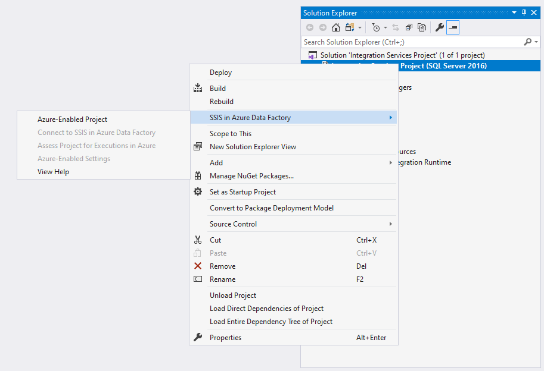The height and width of the screenshot is (371, 544).
Task: Click the Pending Changes Filter clock icon
Action: [376, 27]
